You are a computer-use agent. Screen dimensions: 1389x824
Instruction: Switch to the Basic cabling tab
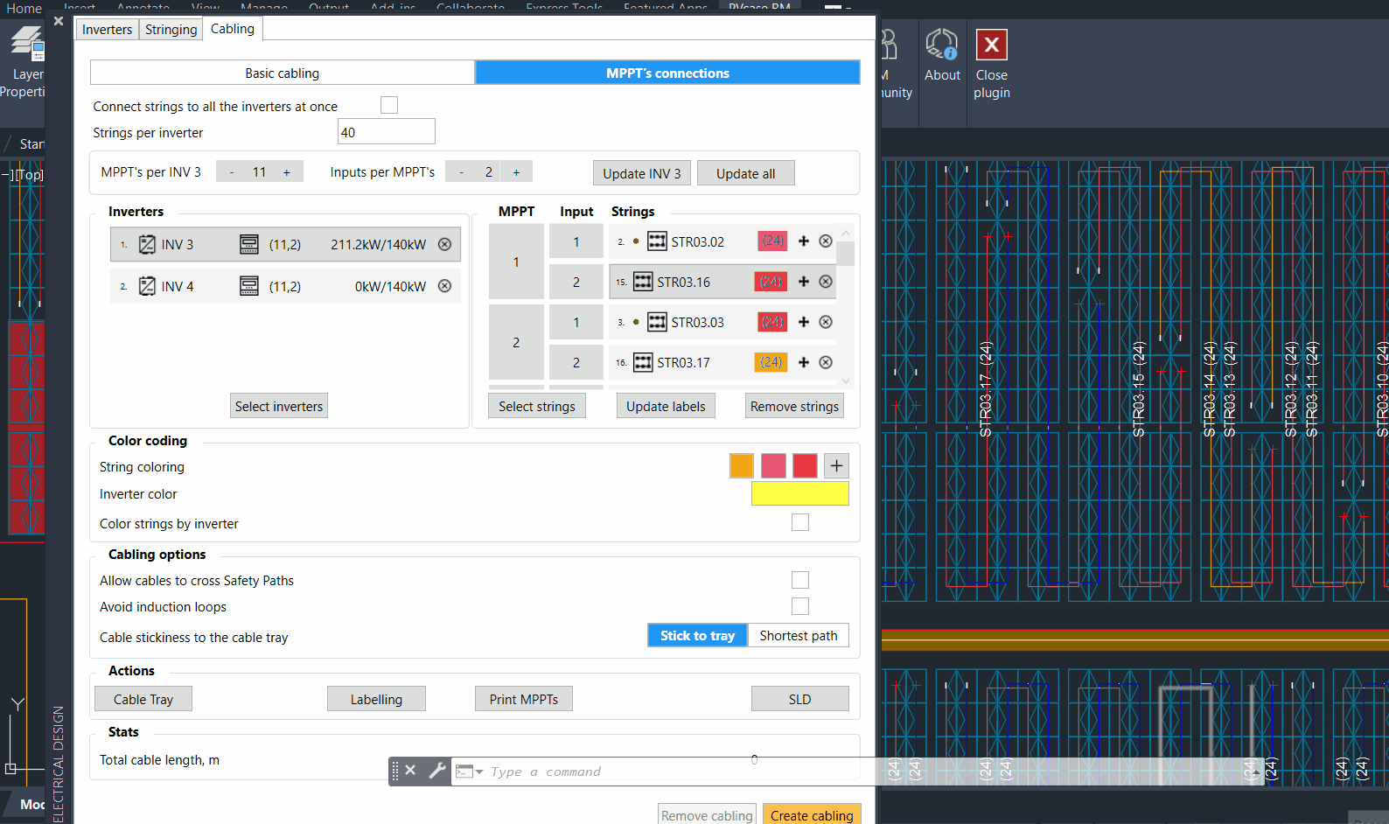[x=282, y=73]
